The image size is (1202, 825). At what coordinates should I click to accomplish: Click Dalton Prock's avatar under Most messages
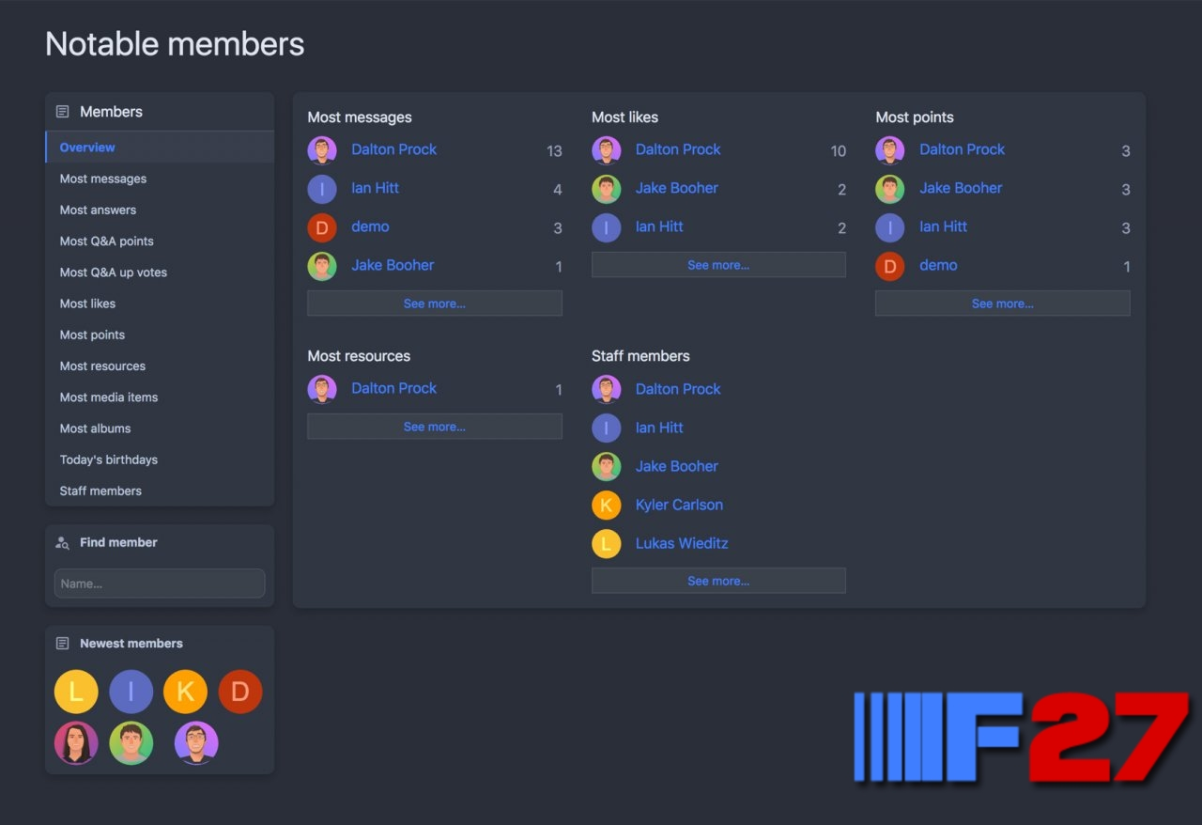(x=322, y=150)
